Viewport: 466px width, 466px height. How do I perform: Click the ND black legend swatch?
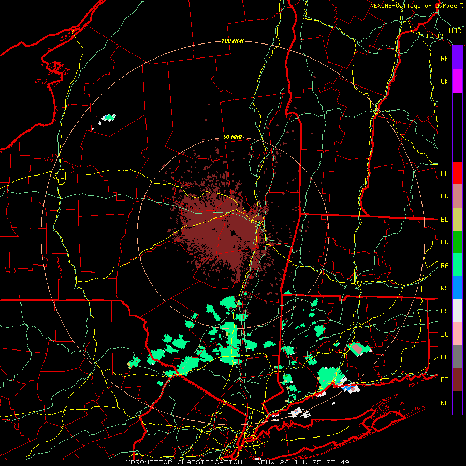tap(457, 403)
